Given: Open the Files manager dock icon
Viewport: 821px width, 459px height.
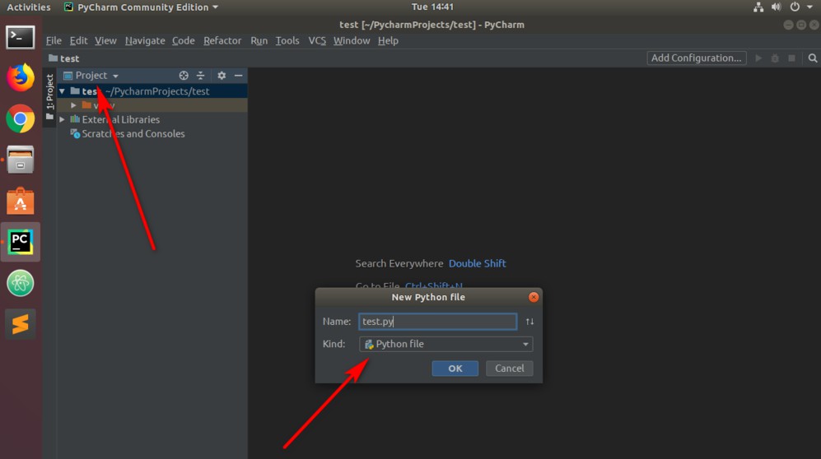Looking at the screenshot, I should pyautogui.click(x=20, y=160).
